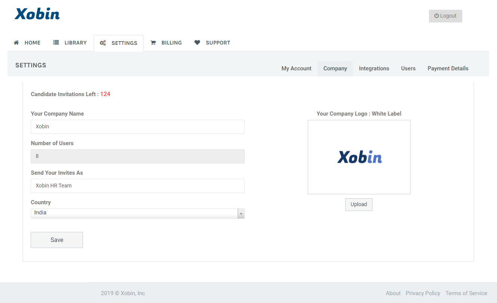Switch to My Account tab

coord(296,68)
